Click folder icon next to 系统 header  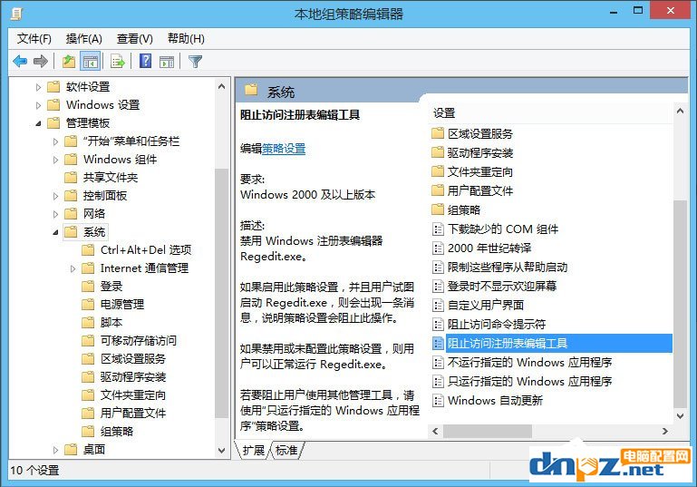(x=251, y=91)
